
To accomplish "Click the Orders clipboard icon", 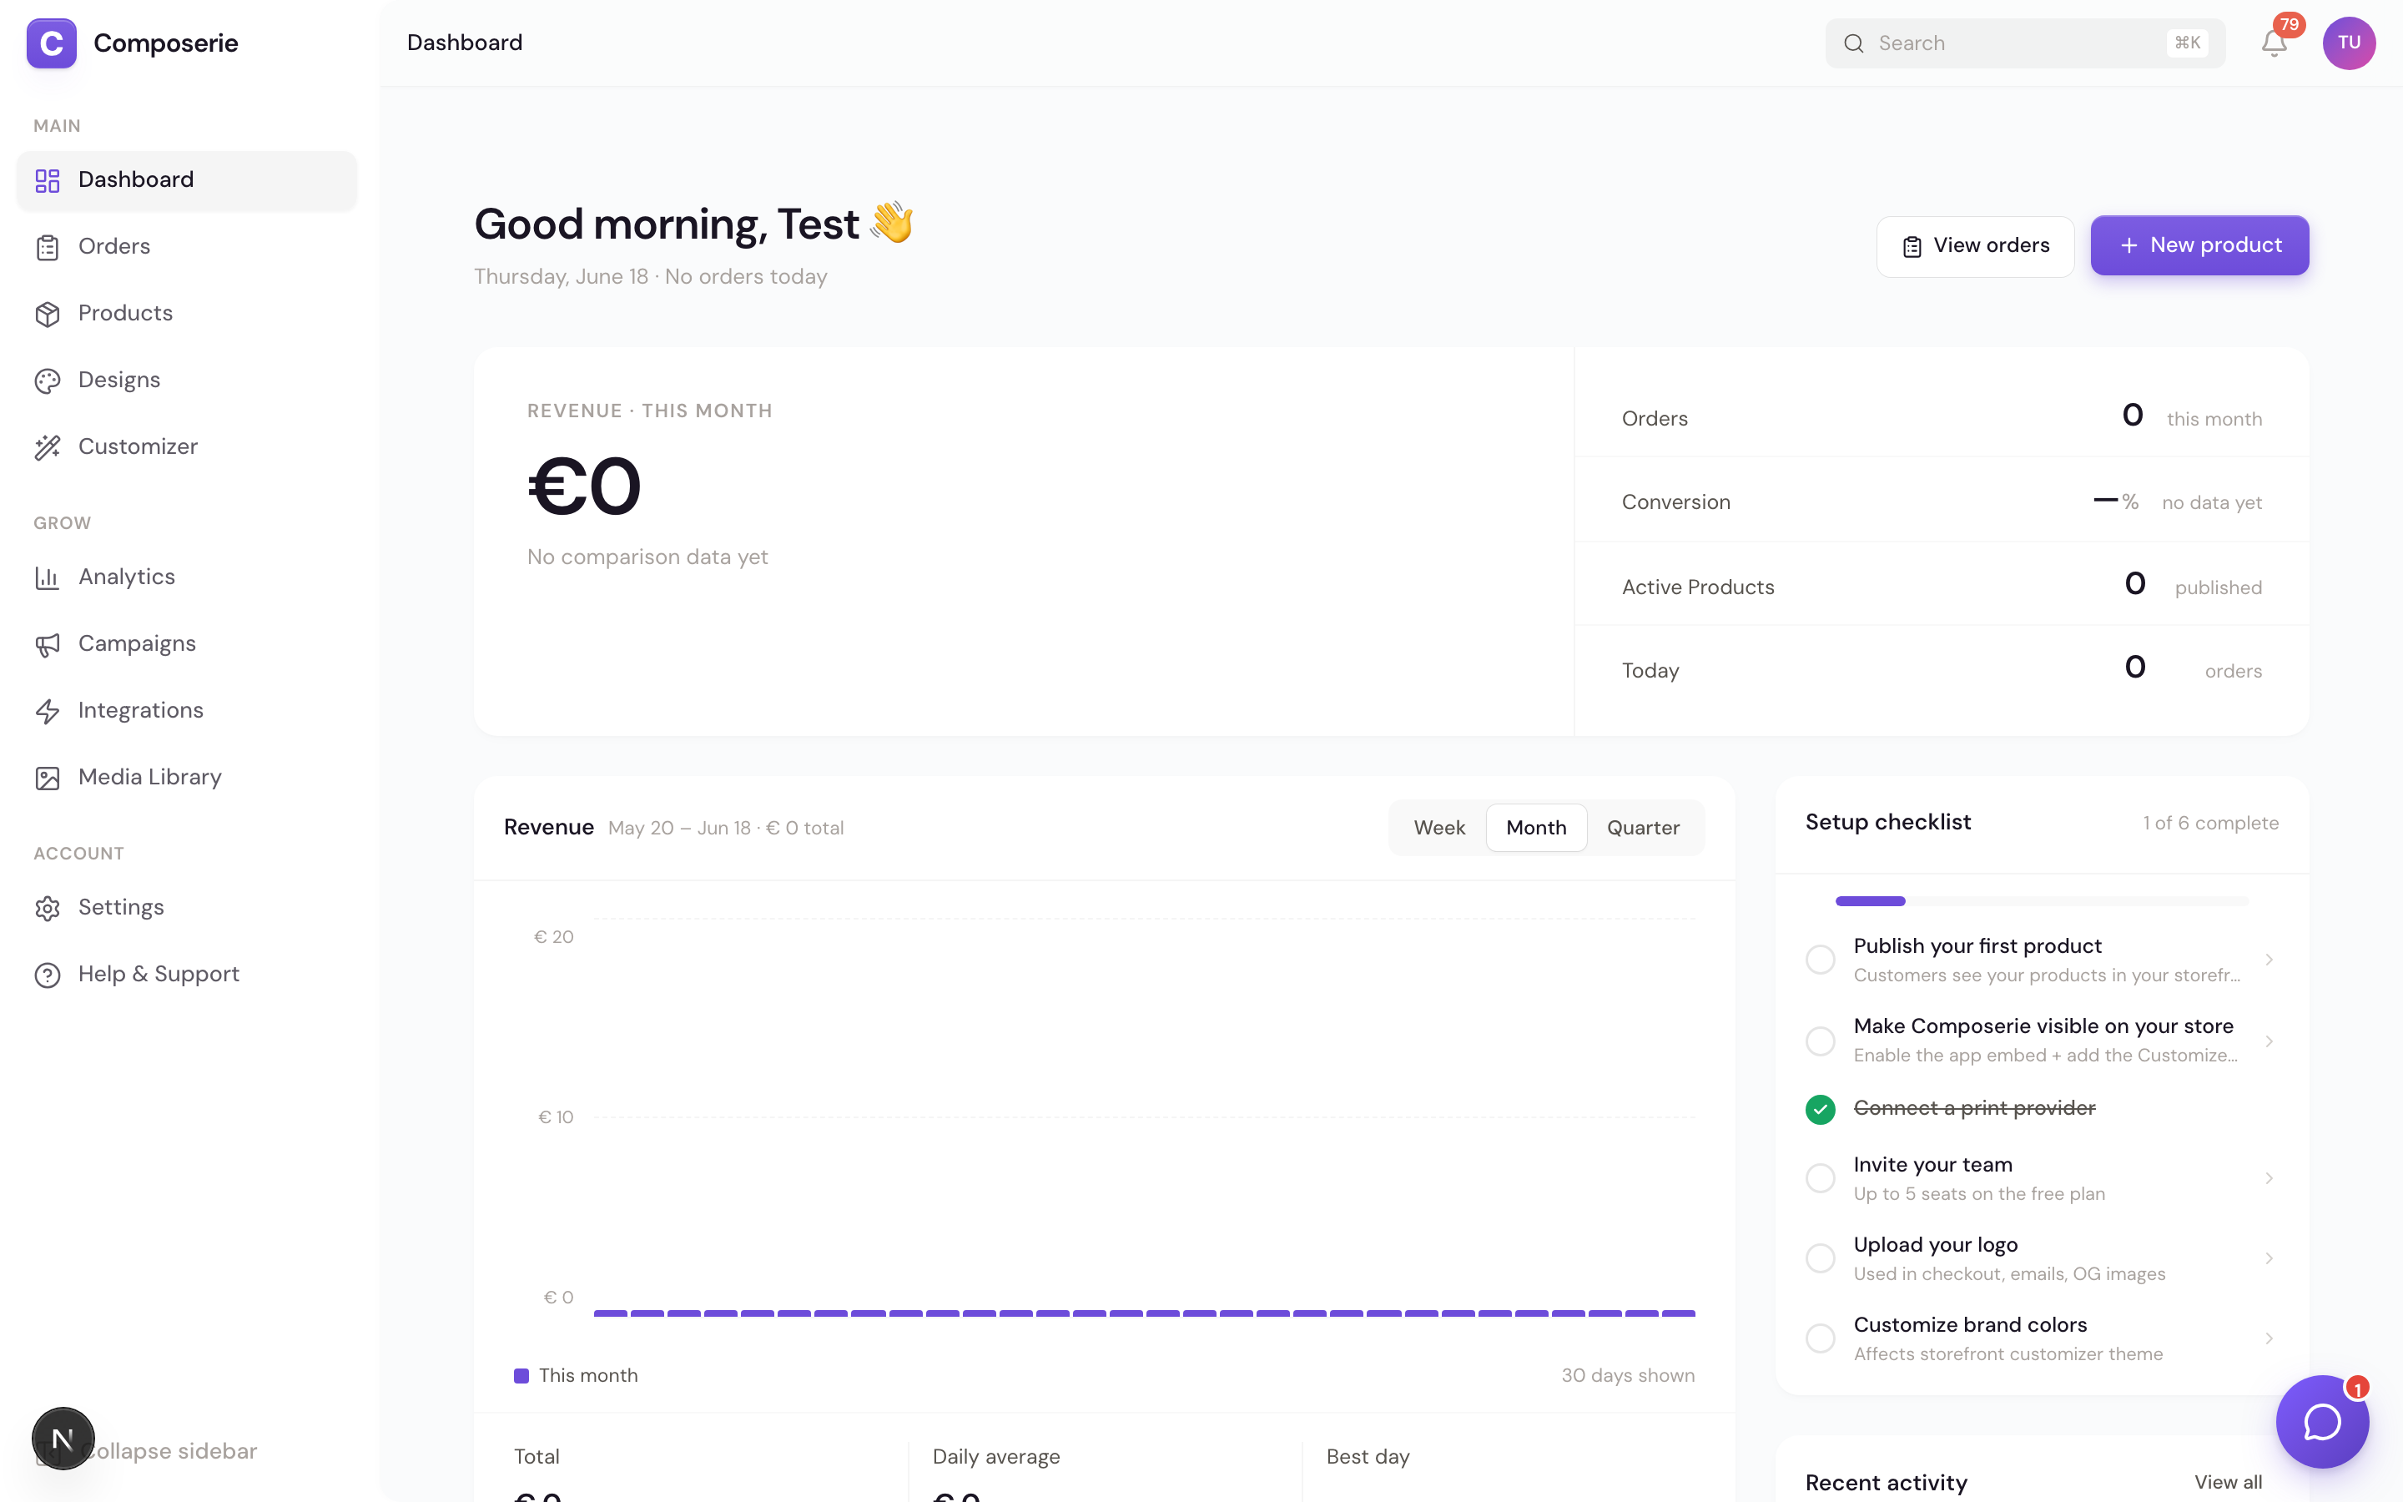I will pos(48,247).
